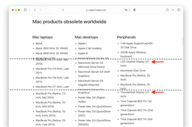The image size is (192, 127).
Task: Click the "Apple III" list item
Action: [83, 54]
